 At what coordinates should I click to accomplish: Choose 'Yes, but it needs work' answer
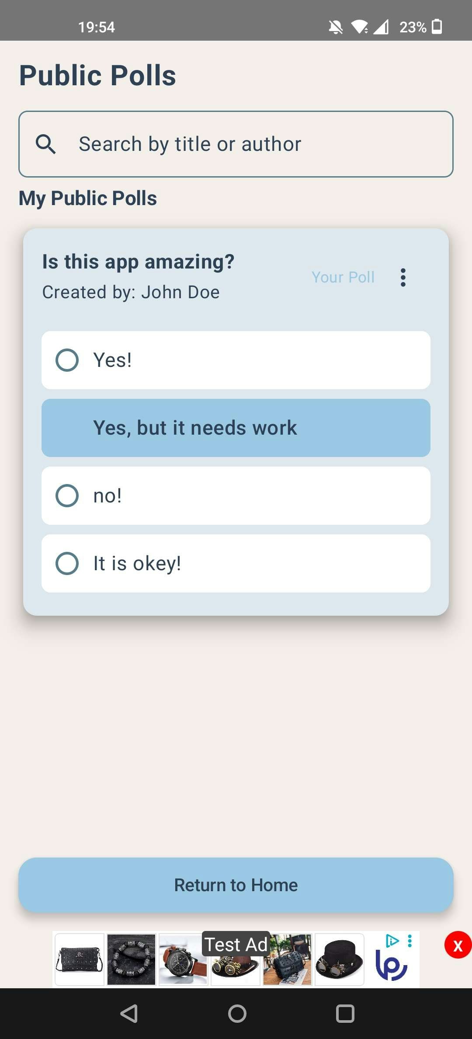pyautogui.click(x=236, y=428)
